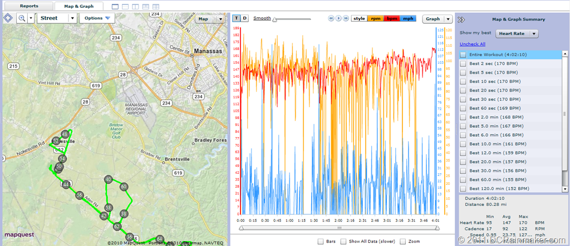Click the graph rewind button
This screenshot has height=246, width=570.
pos(331,18)
